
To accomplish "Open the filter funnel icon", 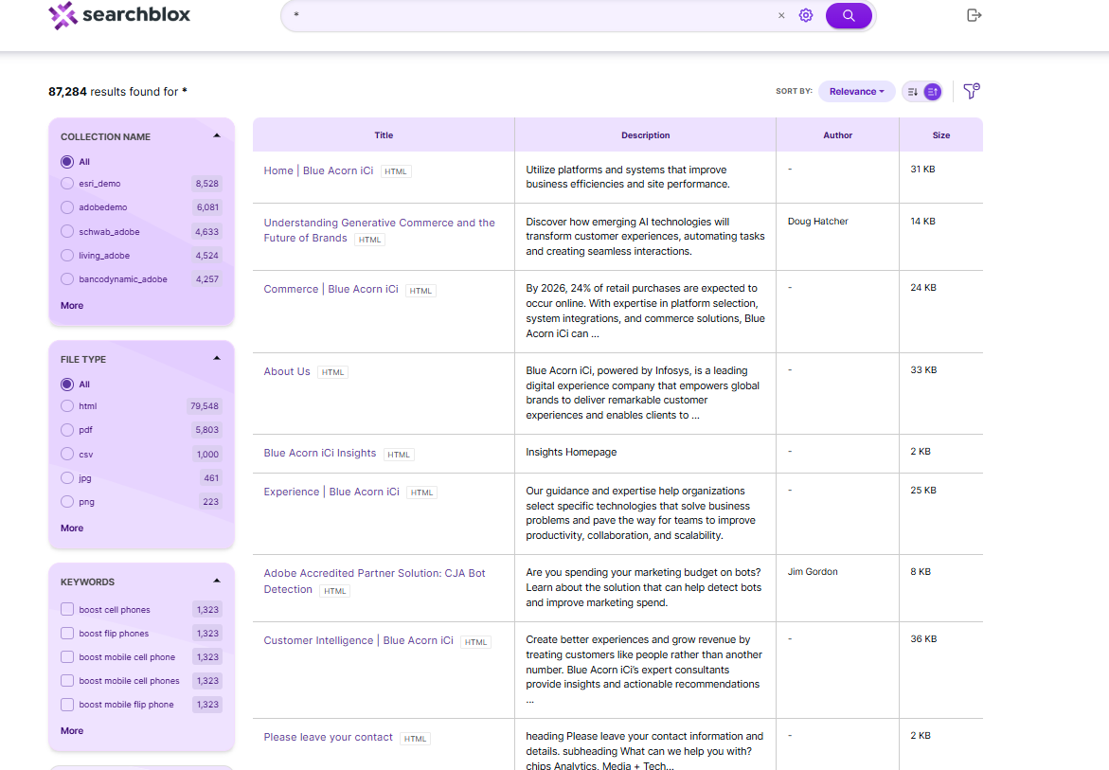I will click(x=972, y=91).
